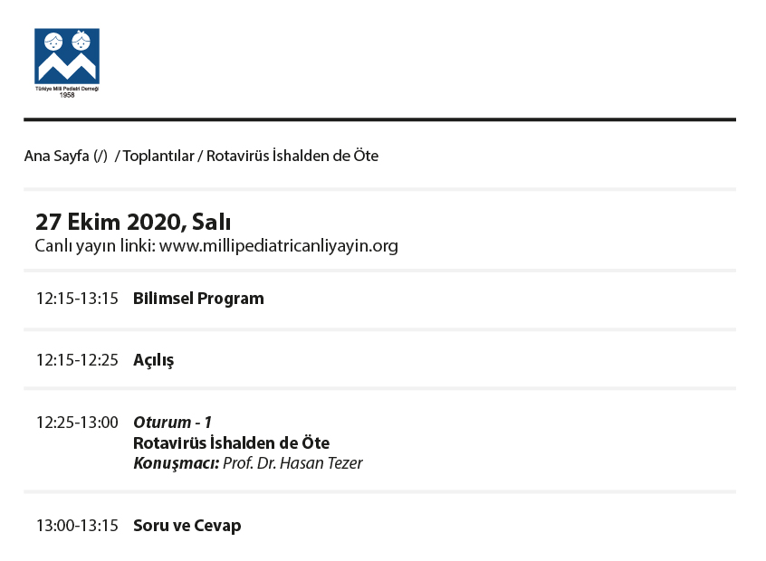Go to Toplantılar in the breadcrumb

pyautogui.click(x=158, y=156)
